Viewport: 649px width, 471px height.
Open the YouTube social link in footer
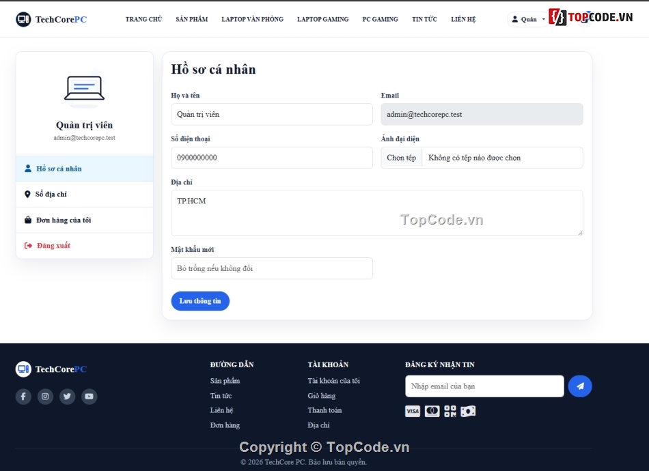[89, 396]
